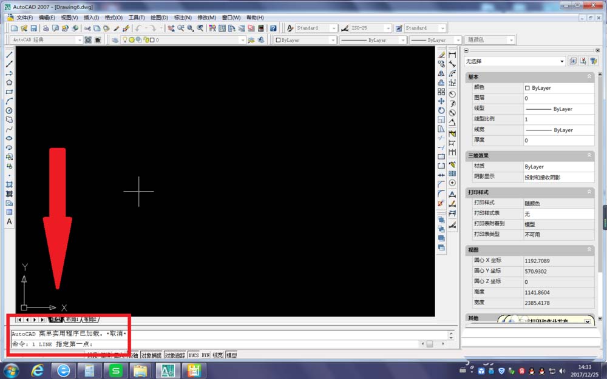Select the Ellipse draw tool
Screen dimensions: 607x379
(9, 138)
